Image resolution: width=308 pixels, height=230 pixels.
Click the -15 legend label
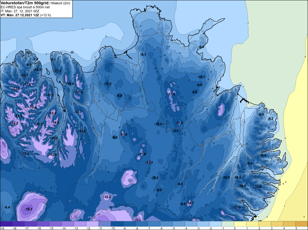click(x=51, y=228)
